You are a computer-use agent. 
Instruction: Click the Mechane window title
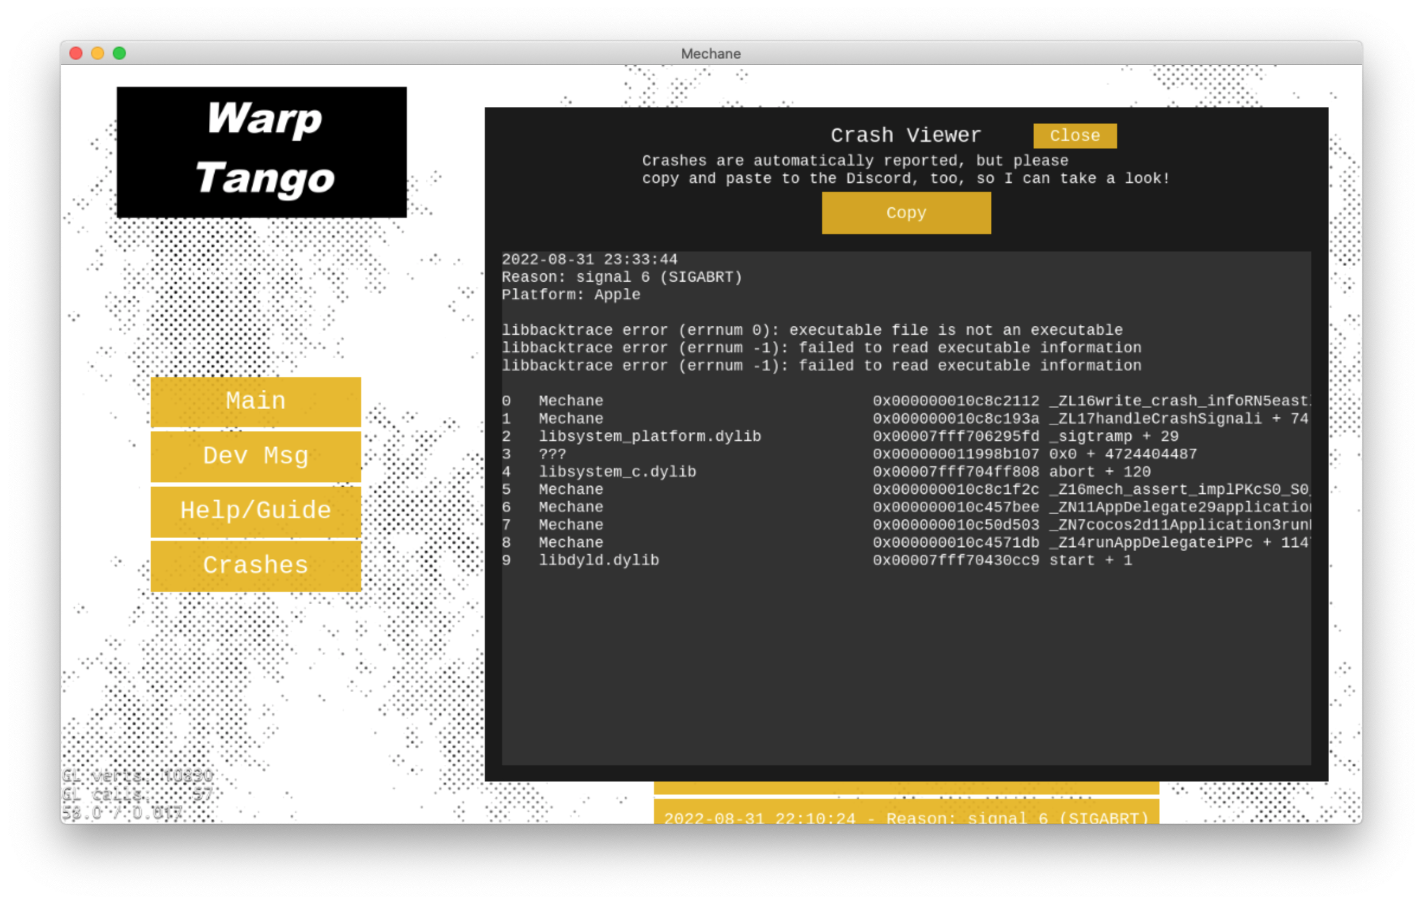pos(711,54)
